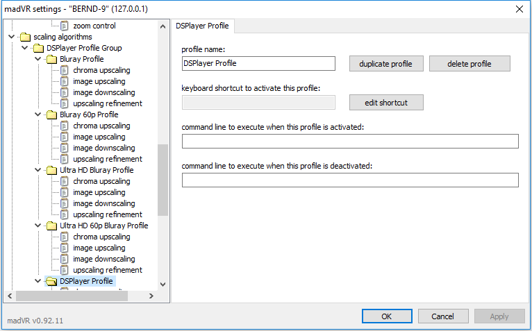This screenshot has height=331, width=532.
Task: Click image downscaling page icon under Bluray 60p Profile
Action: point(64,148)
